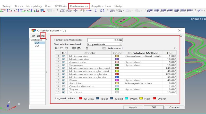Screen dimensions: 206x114
Task: Click the reverse check selection icon
Action: [x=66, y=48]
